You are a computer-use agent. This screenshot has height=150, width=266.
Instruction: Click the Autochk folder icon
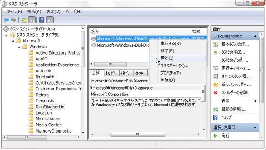[31, 71]
